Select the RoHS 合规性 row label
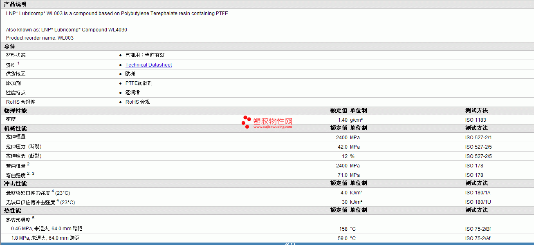 21,102
